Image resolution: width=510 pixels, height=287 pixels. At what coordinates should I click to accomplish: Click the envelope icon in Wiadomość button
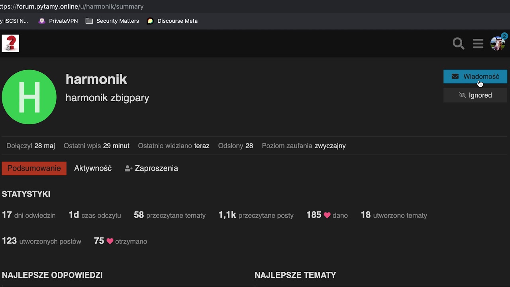point(455,77)
